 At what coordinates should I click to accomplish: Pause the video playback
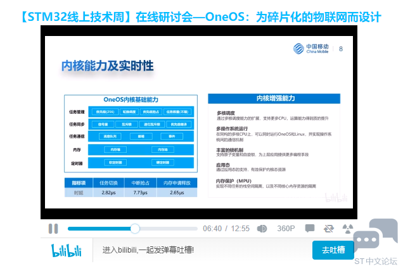(x=53, y=229)
